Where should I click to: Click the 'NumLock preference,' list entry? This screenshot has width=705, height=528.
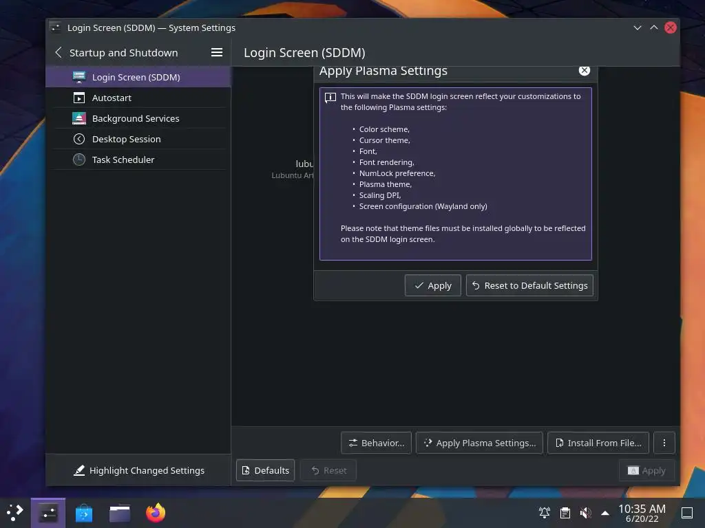[x=397, y=173]
